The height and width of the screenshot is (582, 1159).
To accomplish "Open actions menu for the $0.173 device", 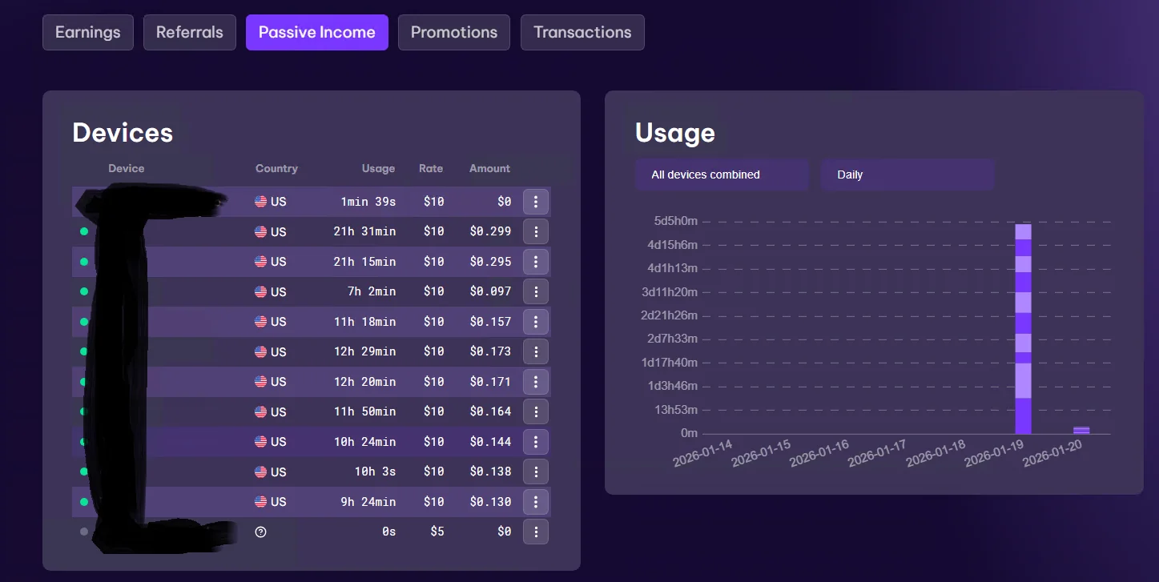I will (536, 351).
